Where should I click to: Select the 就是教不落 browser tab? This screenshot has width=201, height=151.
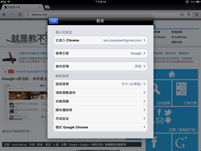pos(22,7)
